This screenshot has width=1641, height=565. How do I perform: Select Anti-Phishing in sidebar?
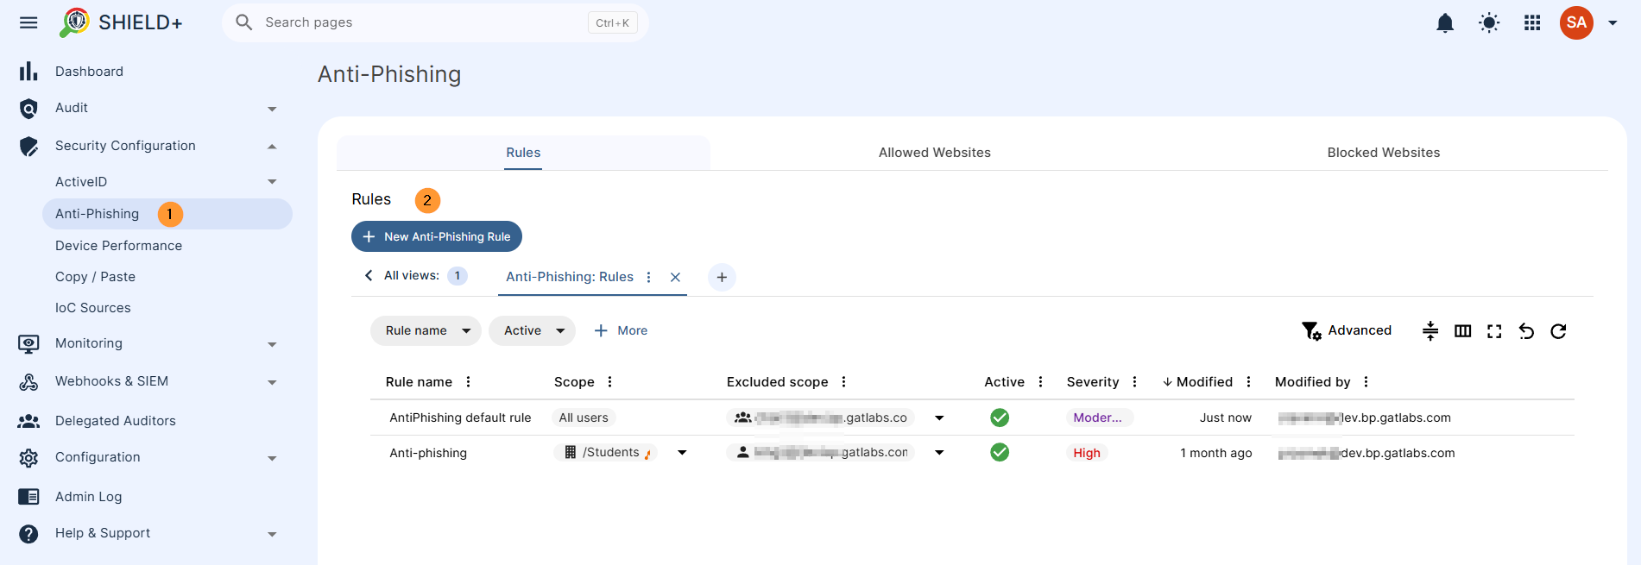[x=167, y=214]
